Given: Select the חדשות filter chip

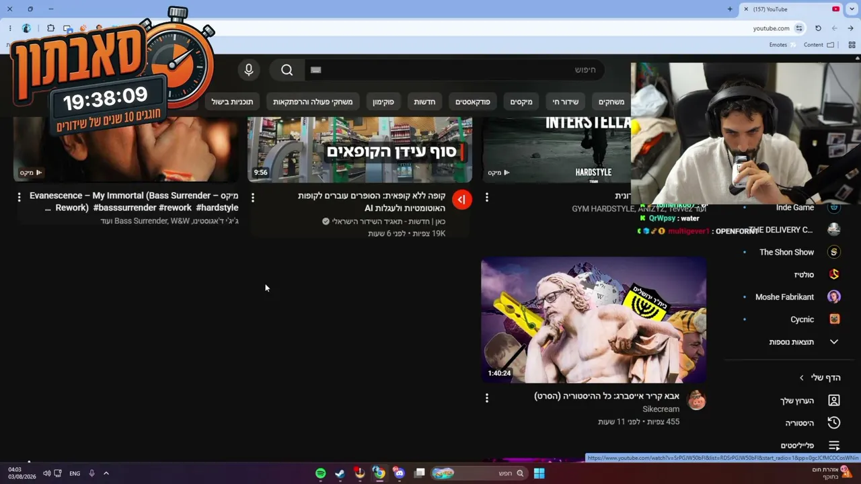Looking at the screenshot, I should click(424, 102).
